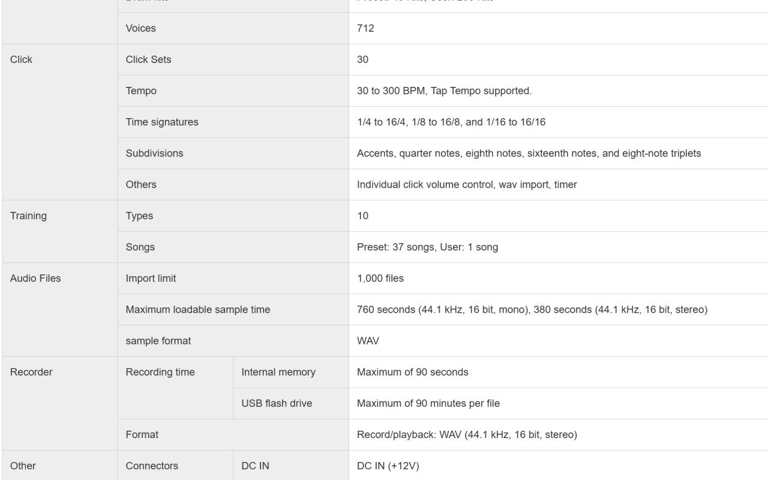
Task: Click the Maximum loadable sample time label
Action: coord(197,309)
